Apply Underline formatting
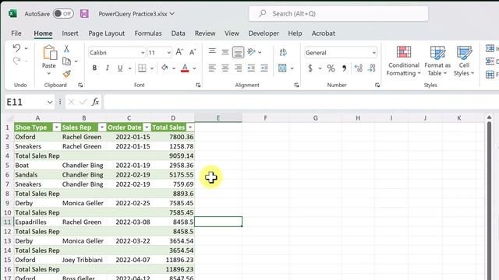The width and height of the screenshot is (499, 280). point(120,68)
